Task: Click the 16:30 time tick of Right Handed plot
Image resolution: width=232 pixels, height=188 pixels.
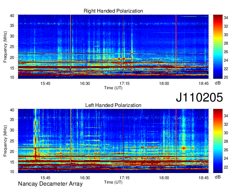Action: 85,83
